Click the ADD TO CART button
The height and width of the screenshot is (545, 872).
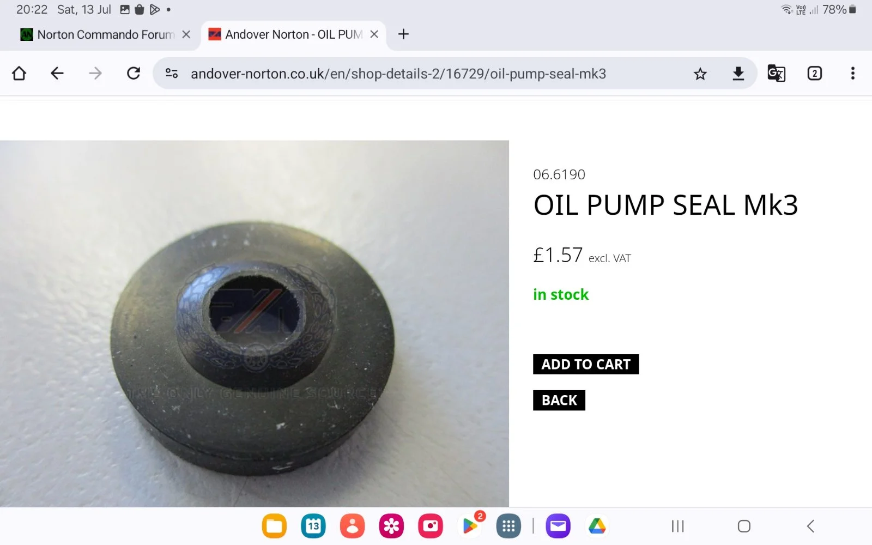(586, 364)
